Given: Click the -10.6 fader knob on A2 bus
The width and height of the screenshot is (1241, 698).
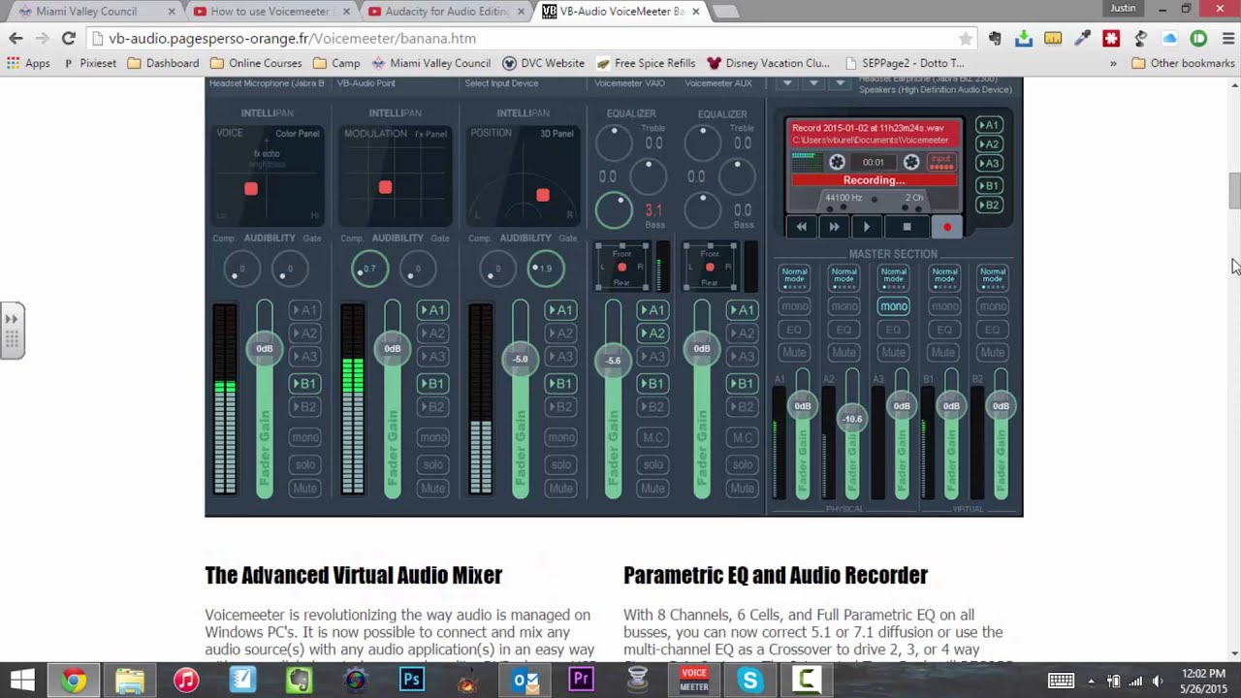Looking at the screenshot, I should 851,419.
